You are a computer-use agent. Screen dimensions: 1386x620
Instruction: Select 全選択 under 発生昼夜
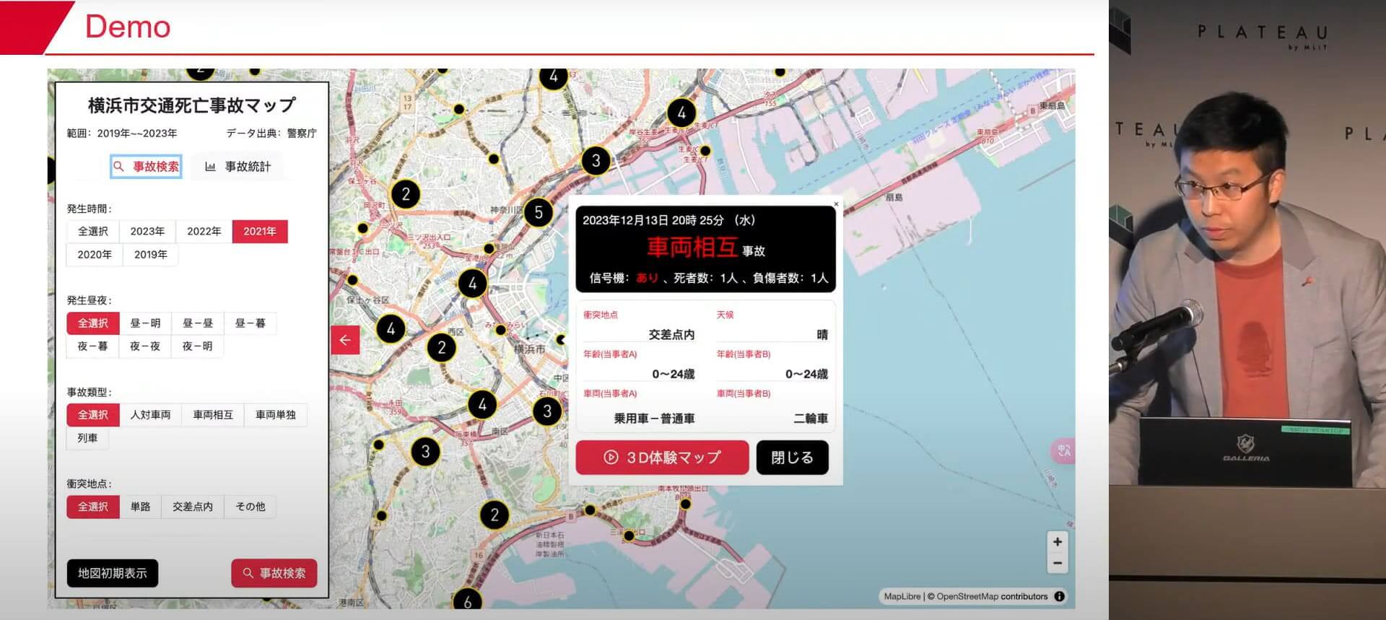pos(93,323)
